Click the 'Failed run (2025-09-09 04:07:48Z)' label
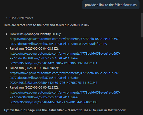 [x=34, y=68]
